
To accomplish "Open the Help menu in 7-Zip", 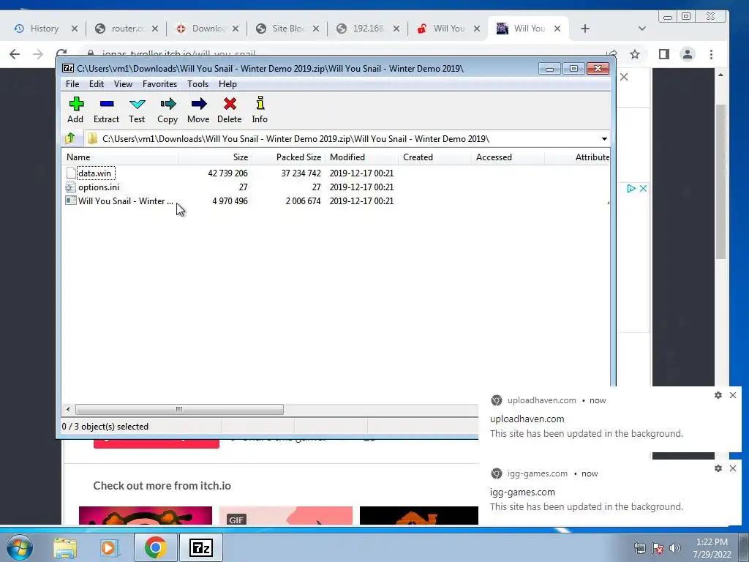I will [228, 84].
